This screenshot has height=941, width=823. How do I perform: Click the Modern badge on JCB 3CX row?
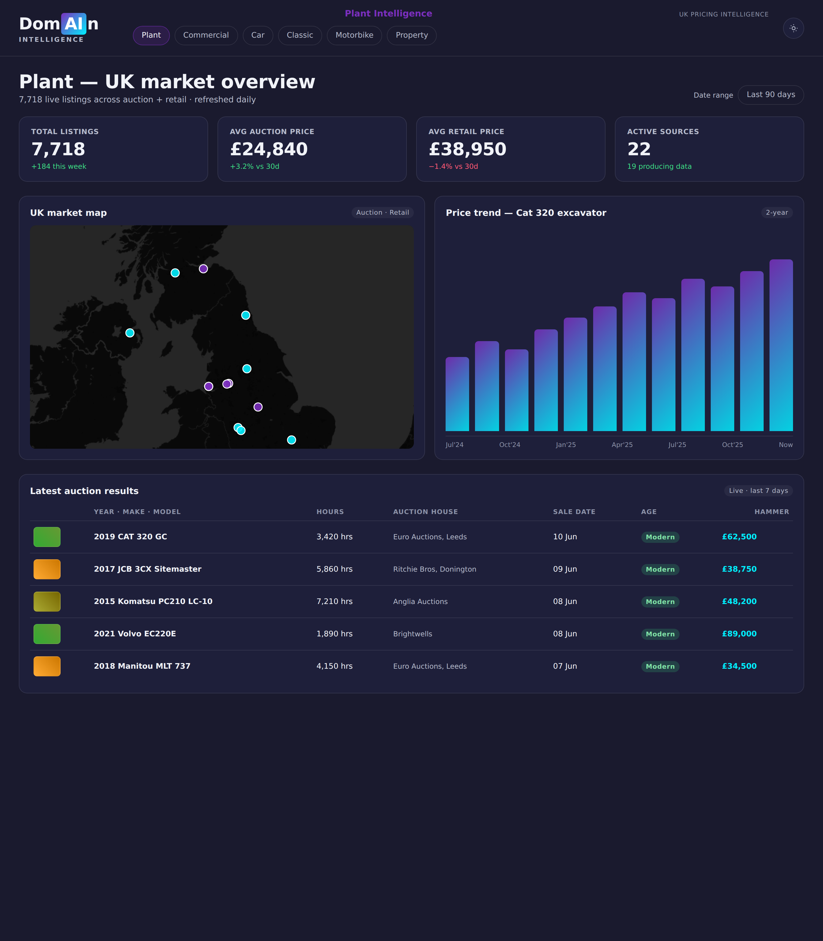coord(660,569)
